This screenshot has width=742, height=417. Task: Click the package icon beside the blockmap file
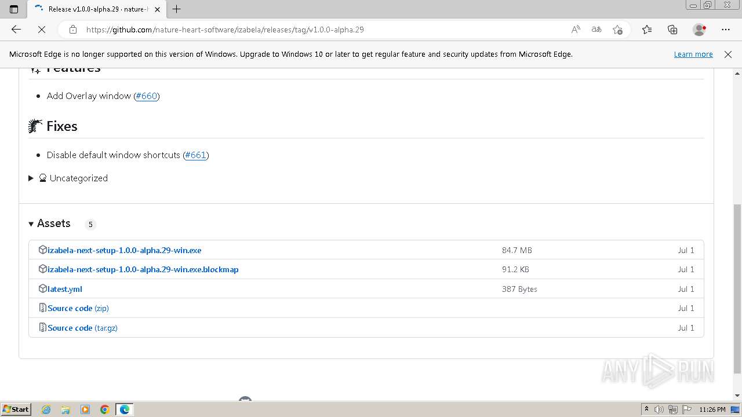pos(42,269)
